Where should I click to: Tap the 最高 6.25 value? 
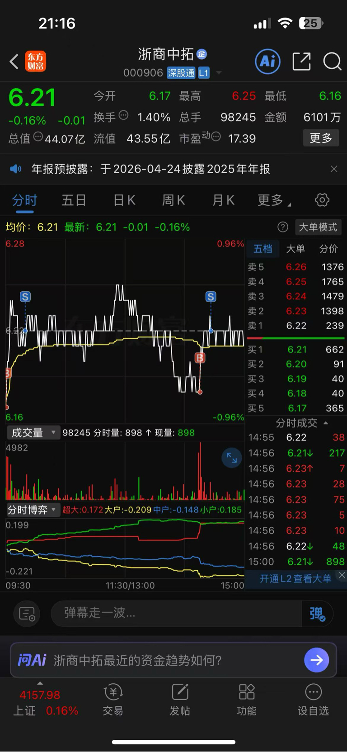coord(244,96)
